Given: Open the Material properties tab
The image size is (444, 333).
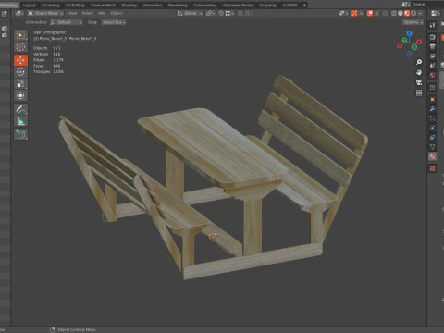Looking at the screenshot, I should [x=432, y=156].
